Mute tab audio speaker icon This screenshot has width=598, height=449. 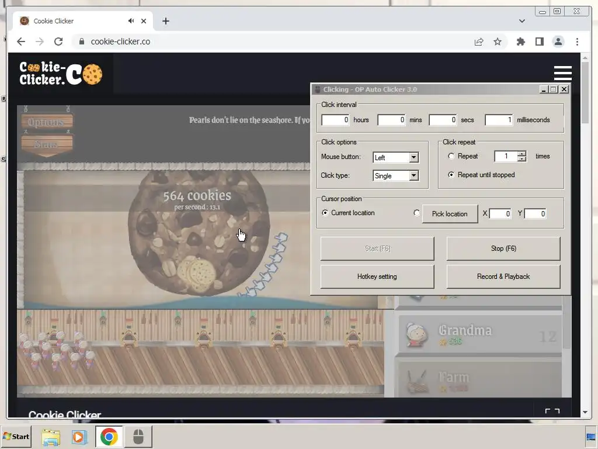point(131,21)
